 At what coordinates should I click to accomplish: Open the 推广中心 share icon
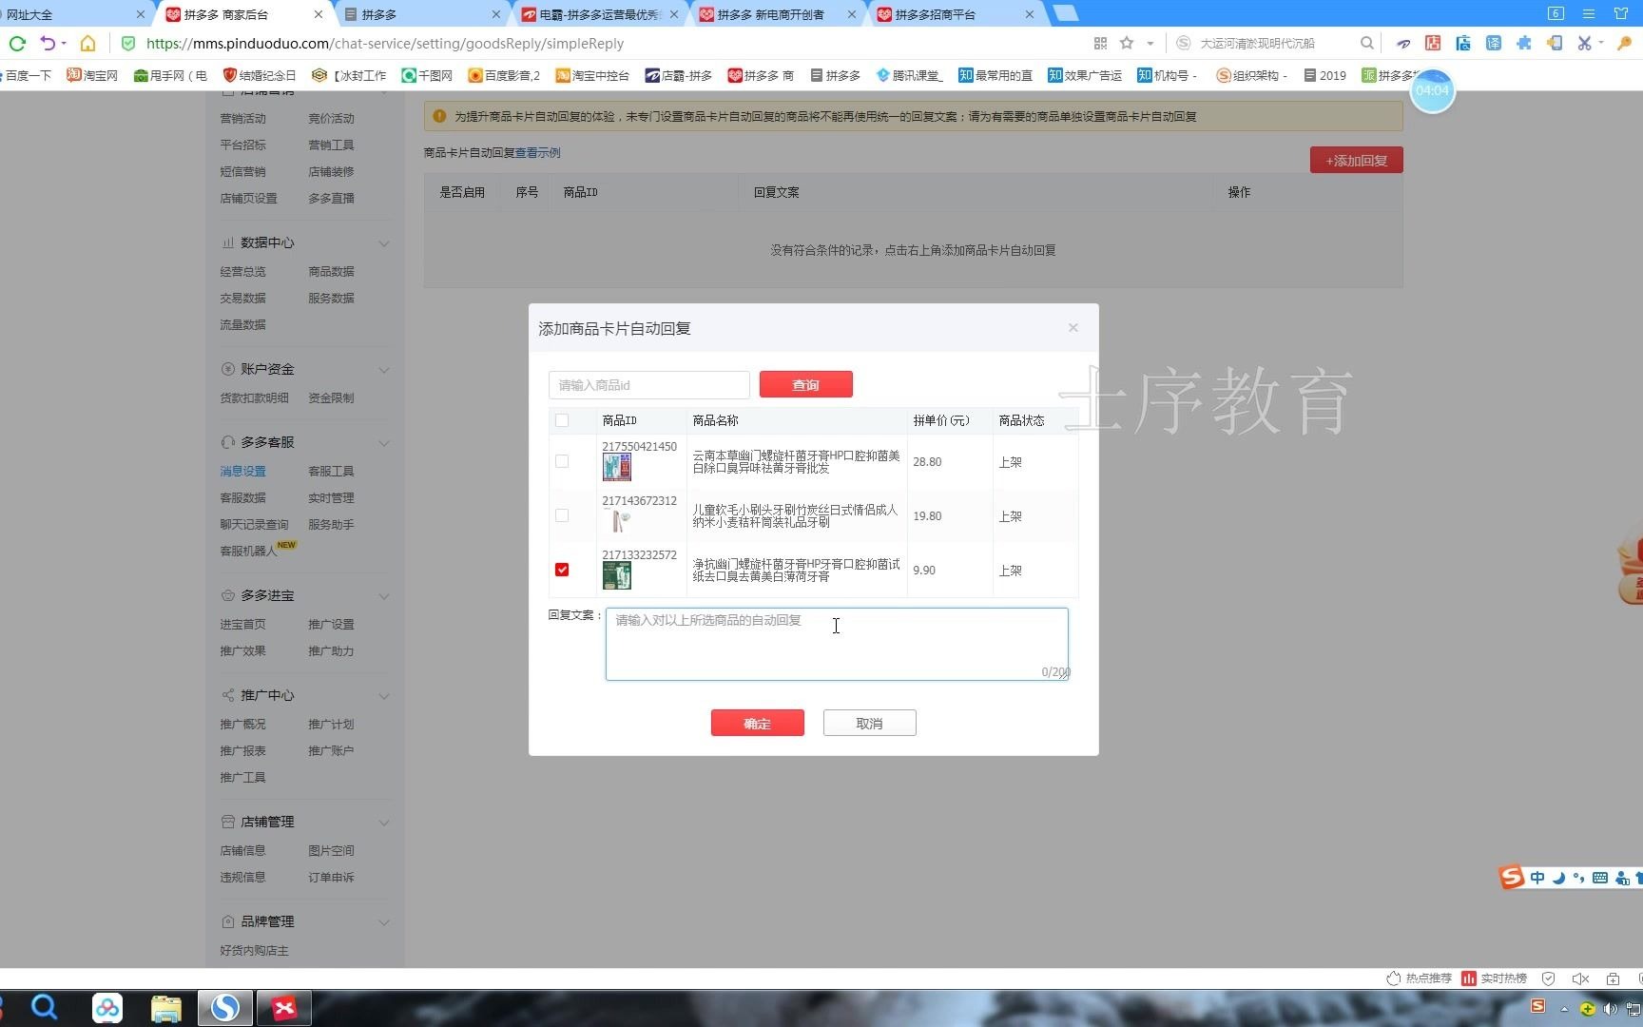tap(227, 695)
